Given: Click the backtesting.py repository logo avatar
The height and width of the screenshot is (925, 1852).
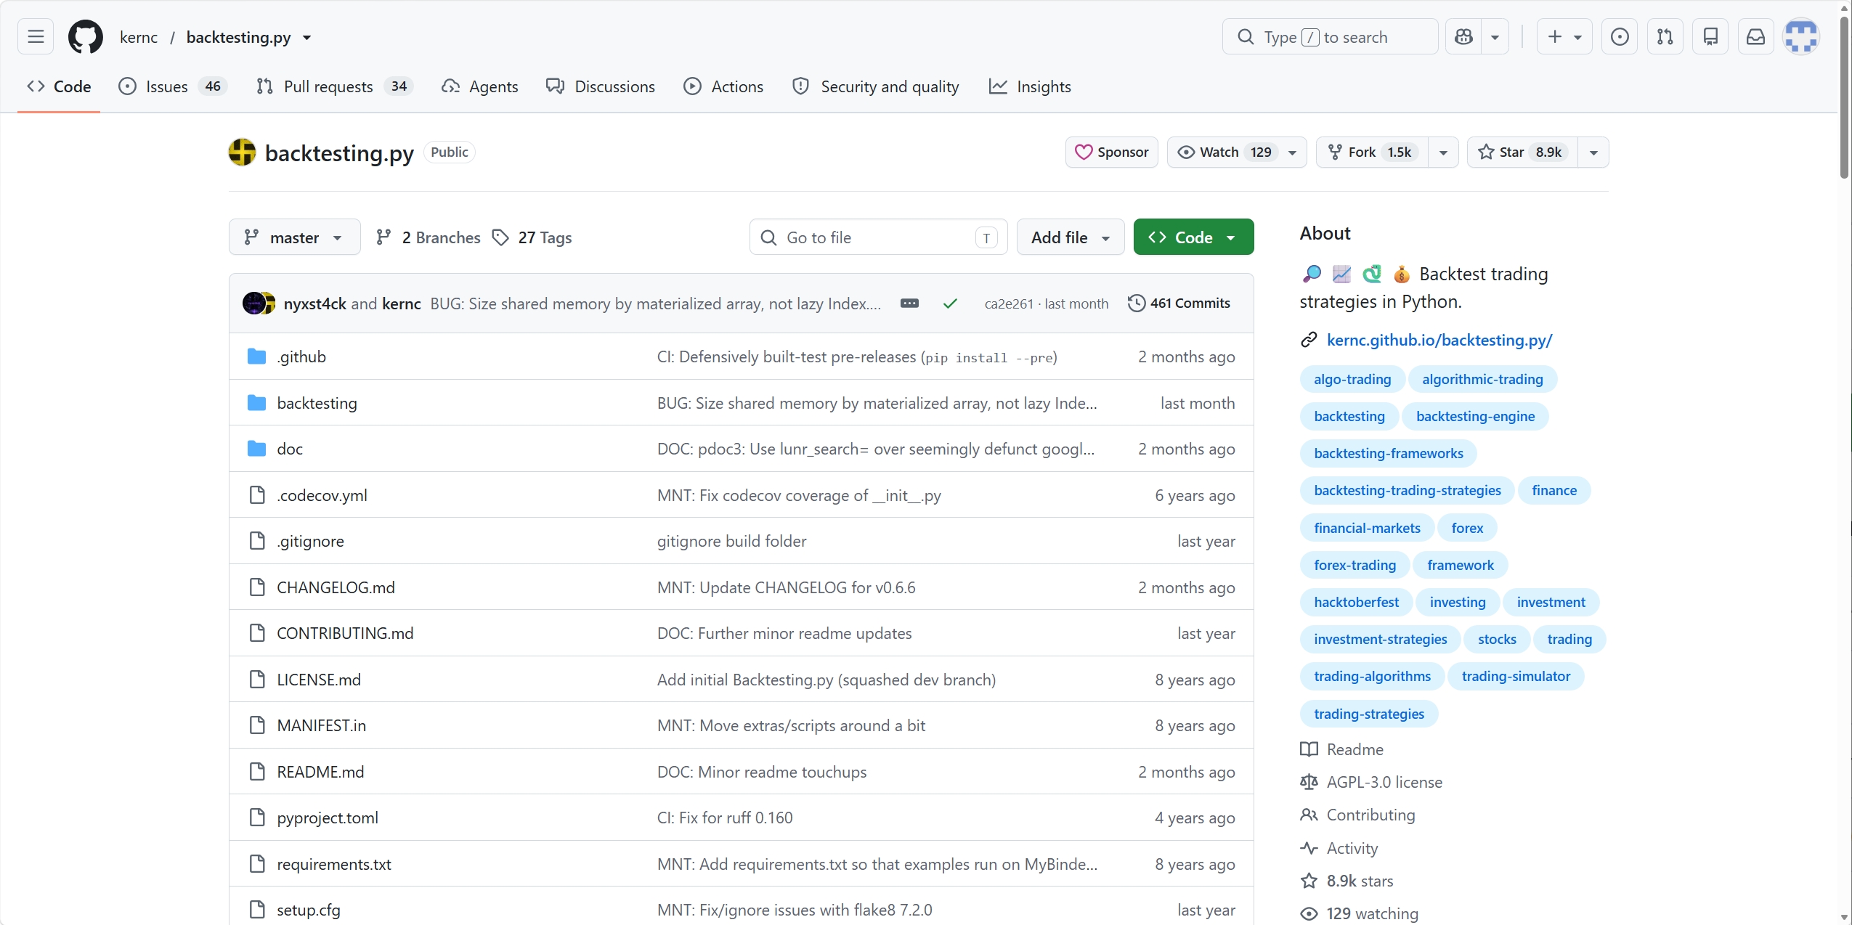Looking at the screenshot, I should [x=242, y=152].
